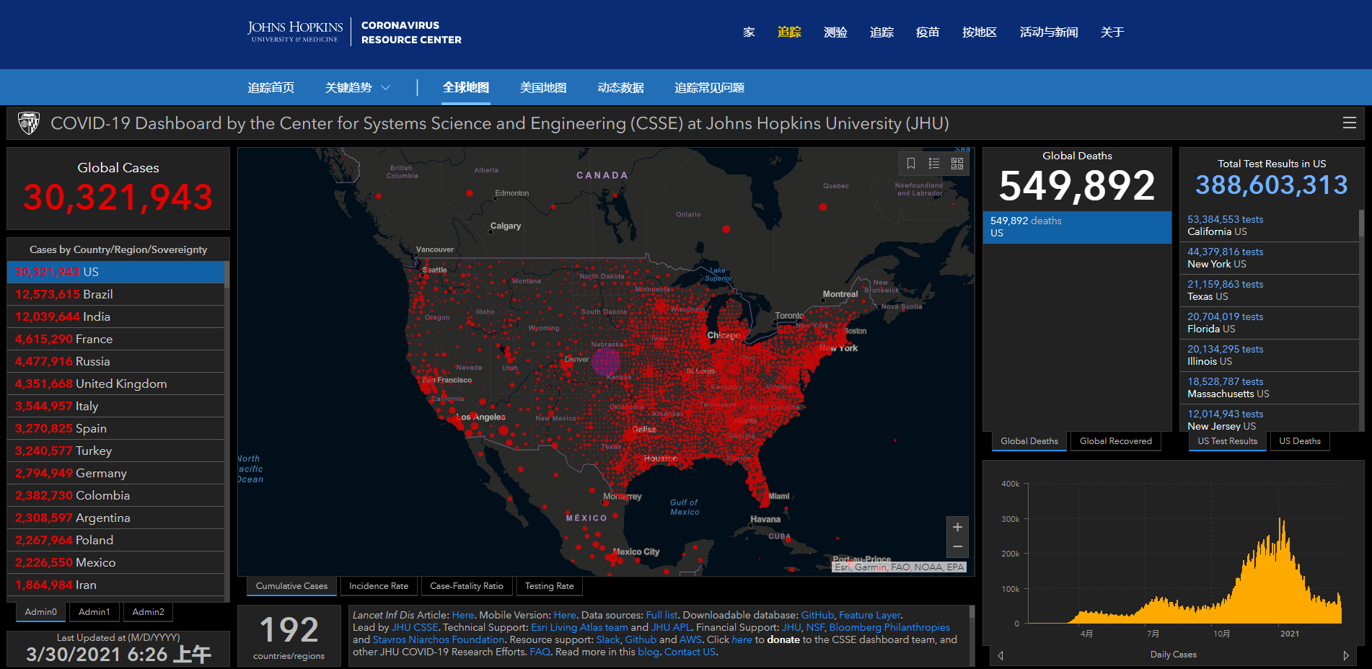This screenshot has height=669, width=1372.
Task: Zoom out on the map
Action: click(957, 547)
